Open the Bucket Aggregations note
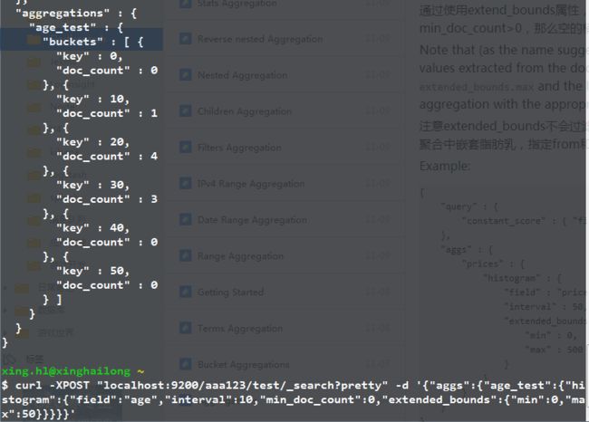589x422 pixels. coord(244,365)
